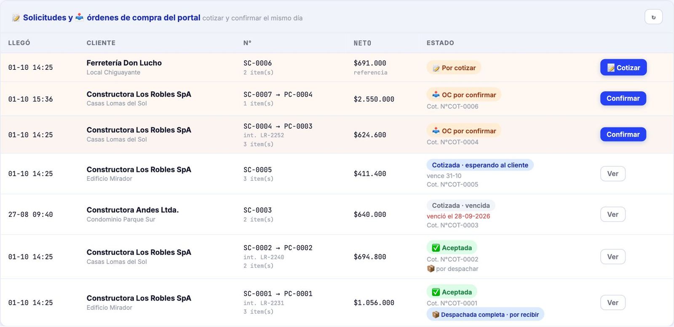Image resolution: width=674 pixels, height=327 pixels.
Task: Confirm the PC-0003 purchase order
Action: (x=623, y=134)
